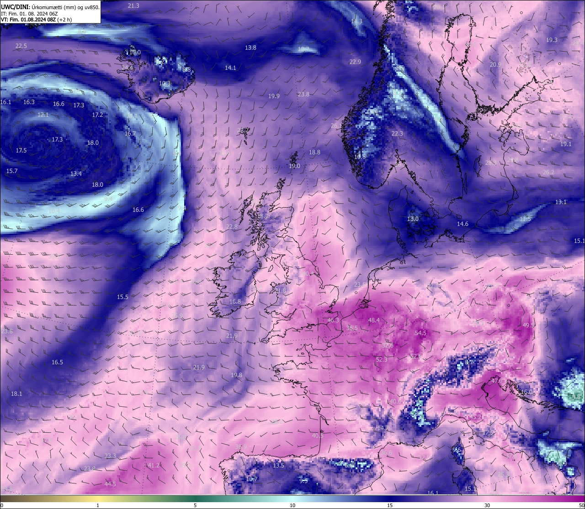585x509 pixels.
Task: Click the 49.5 value in the east
Action: click(x=529, y=325)
